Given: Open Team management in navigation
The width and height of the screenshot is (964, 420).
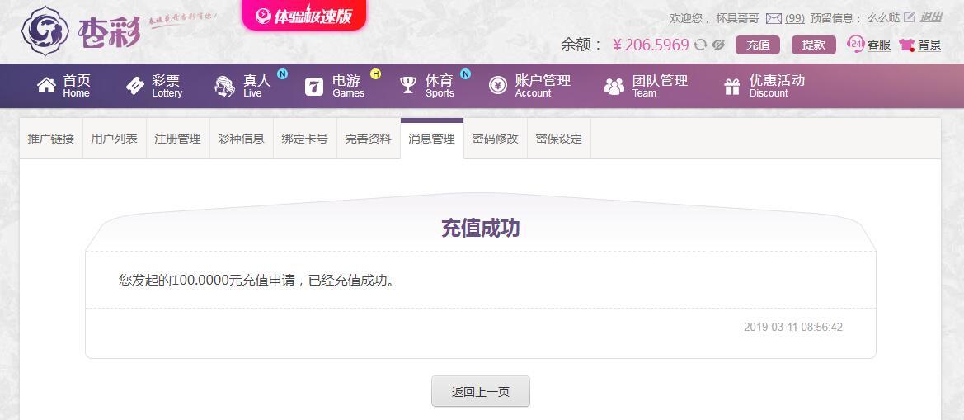Looking at the screenshot, I should (646, 86).
